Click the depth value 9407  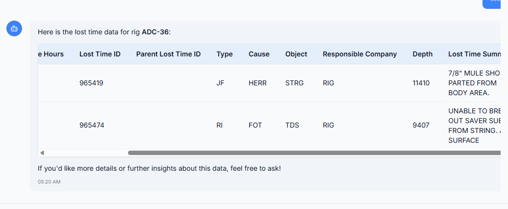(x=421, y=125)
